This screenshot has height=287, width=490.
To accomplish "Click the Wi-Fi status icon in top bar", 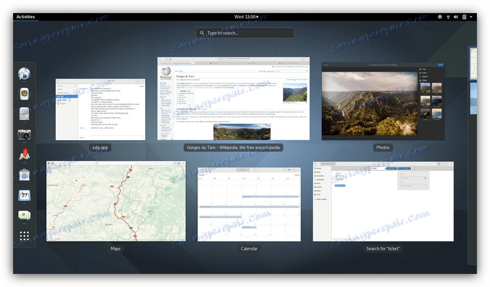I will click(448, 17).
